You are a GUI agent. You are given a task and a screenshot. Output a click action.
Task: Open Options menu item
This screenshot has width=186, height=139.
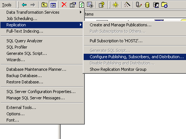(42, 114)
